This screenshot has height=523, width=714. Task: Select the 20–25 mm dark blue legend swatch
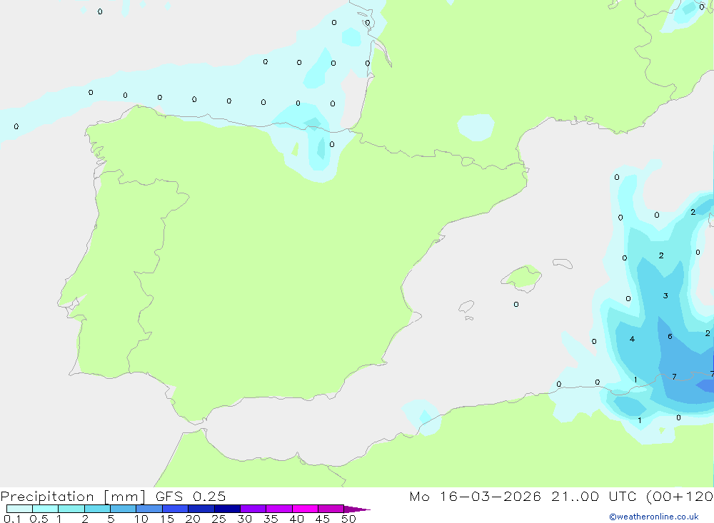[x=201, y=509]
